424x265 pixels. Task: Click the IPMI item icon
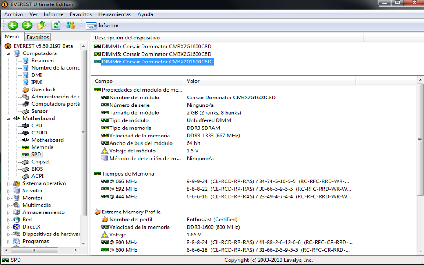26,82
